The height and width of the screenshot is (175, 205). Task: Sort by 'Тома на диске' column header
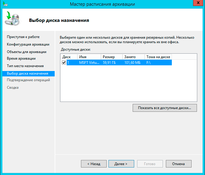coord(158,57)
